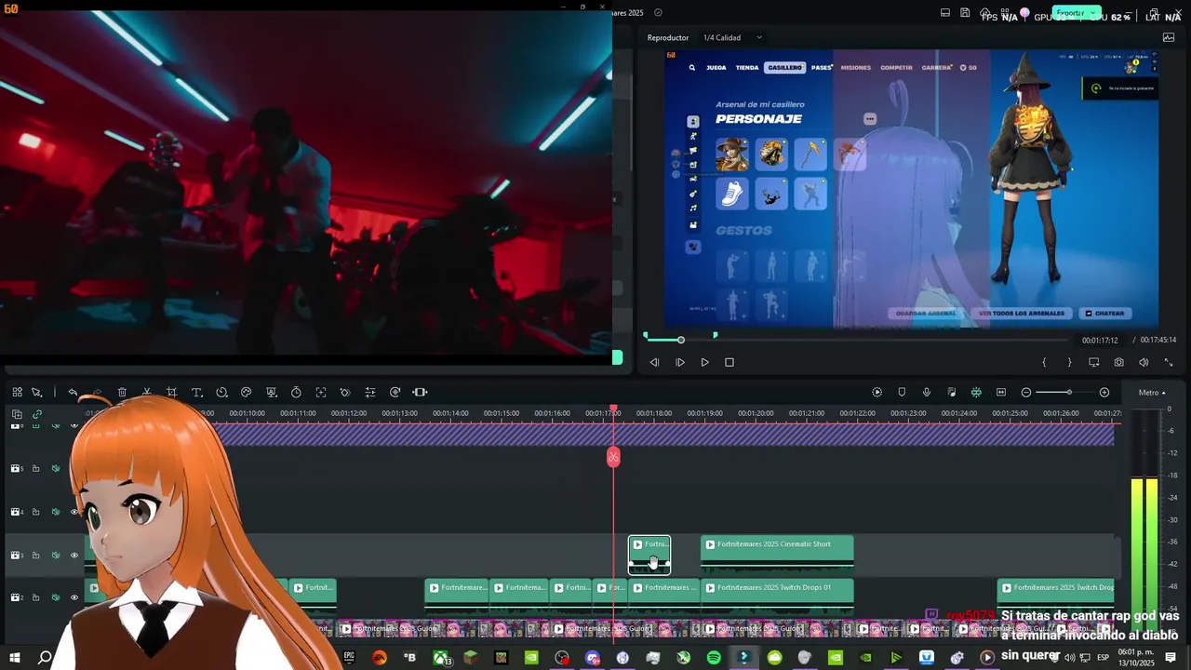Image resolution: width=1191 pixels, height=670 pixels.
Task: Open the 1/4 Calidad quality dropdown
Action: [x=732, y=38]
